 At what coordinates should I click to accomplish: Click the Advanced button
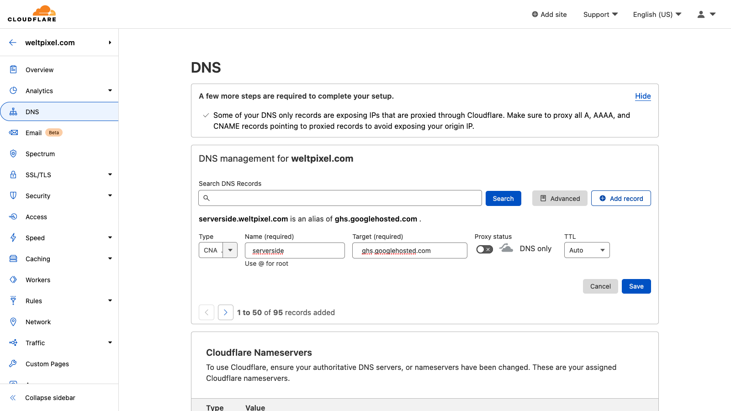(560, 198)
